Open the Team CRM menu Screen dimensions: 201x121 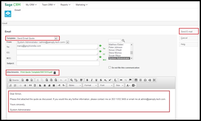tap(48, 5)
